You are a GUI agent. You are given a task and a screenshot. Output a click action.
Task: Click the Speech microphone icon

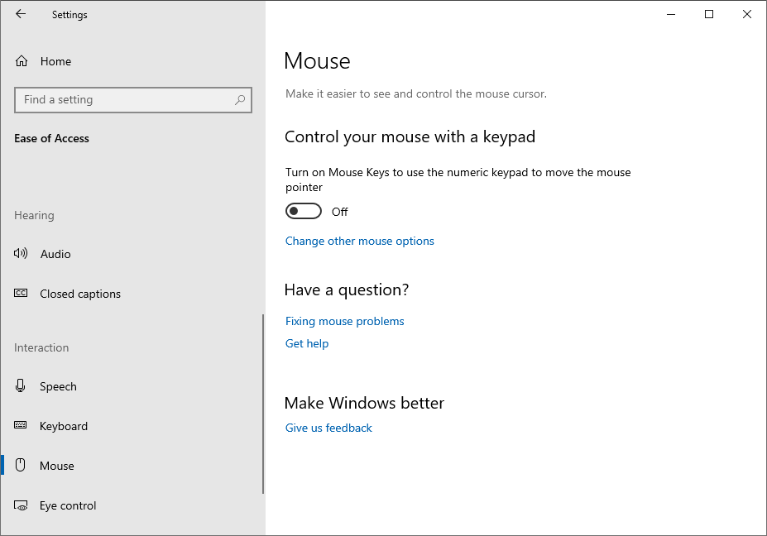pyautogui.click(x=20, y=385)
